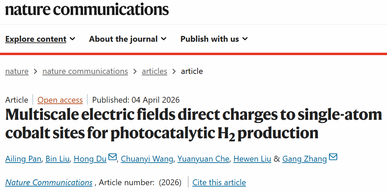387x191 pixels.
Task: Click the nature communications logo
Action: pyautogui.click(x=87, y=9)
